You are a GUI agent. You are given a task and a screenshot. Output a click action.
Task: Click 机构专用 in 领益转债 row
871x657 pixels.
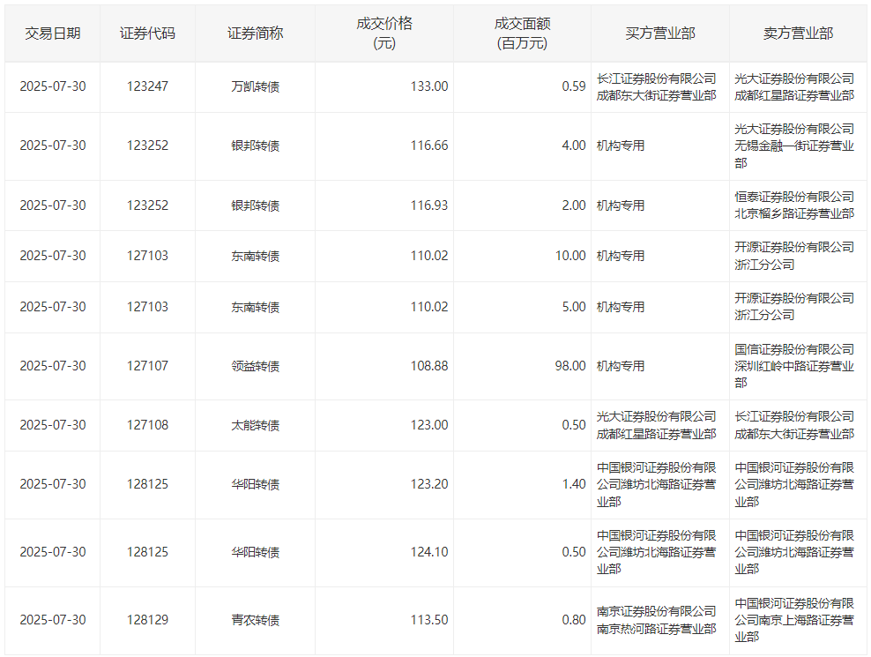point(621,366)
